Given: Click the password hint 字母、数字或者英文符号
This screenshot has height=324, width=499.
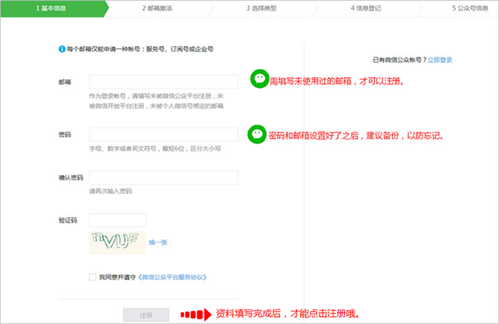Looking at the screenshot, I should (155, 148).
